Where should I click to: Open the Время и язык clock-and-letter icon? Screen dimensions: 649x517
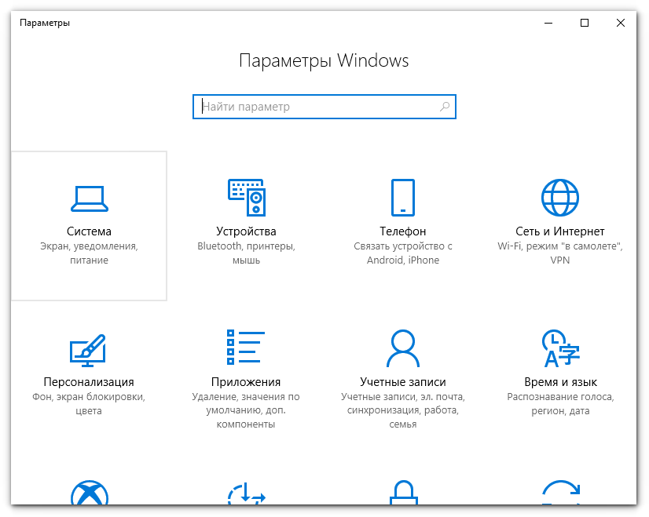pos(560,348)
